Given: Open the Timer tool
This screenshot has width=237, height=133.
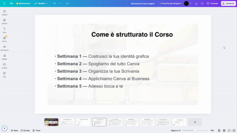Looking at the screenshot, I should click(36, 130).
